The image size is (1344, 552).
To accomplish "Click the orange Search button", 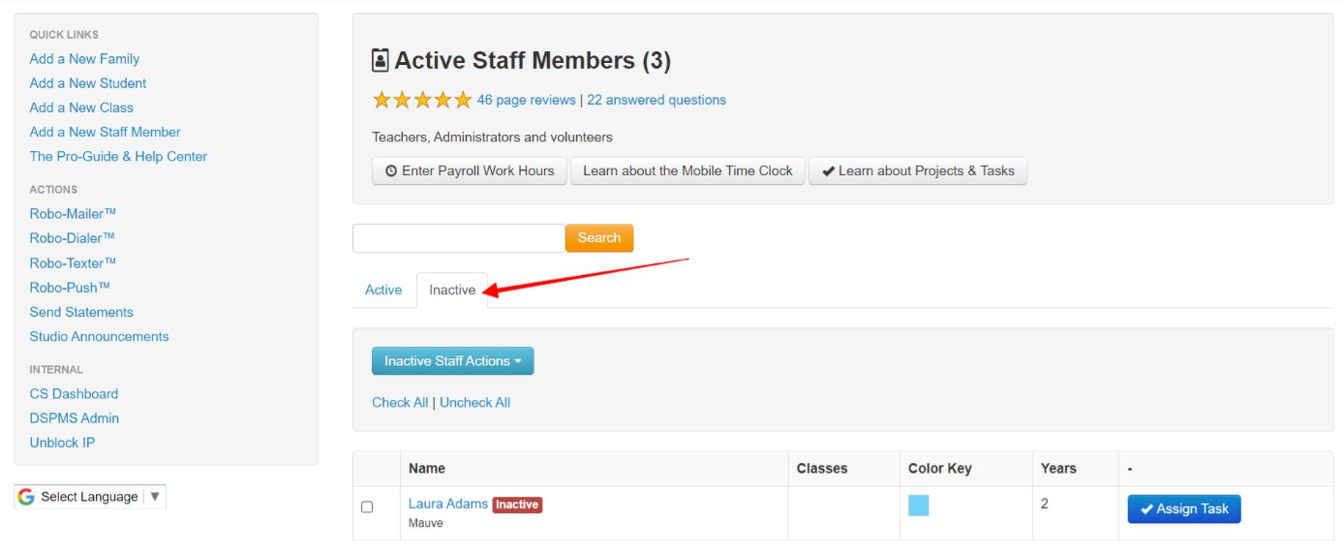I will tap(599, 238).
